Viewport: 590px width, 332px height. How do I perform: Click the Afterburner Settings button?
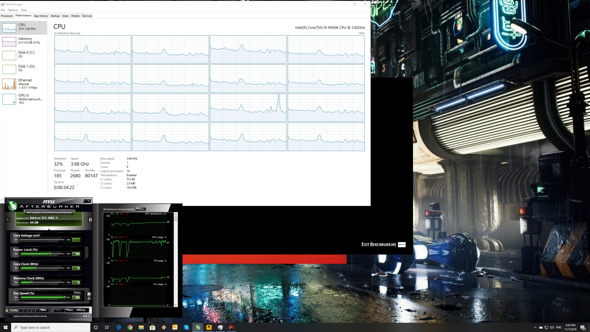(x=81, y=310)
